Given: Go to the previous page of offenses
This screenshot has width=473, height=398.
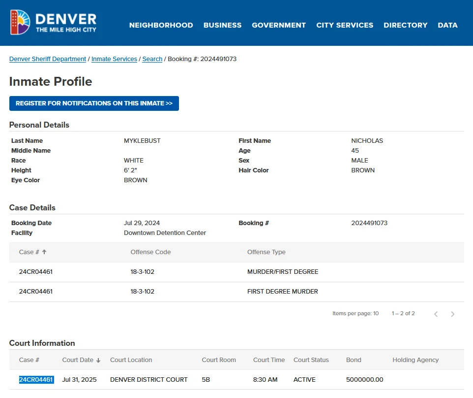Looking at the screenshot, I should coord(436,314).
